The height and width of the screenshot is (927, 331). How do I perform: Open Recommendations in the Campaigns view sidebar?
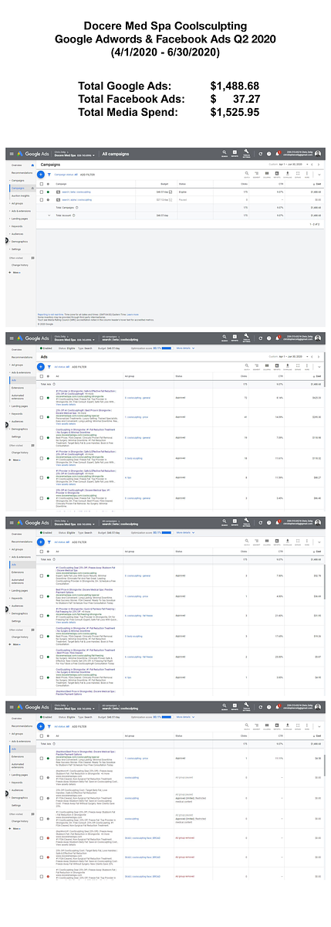pos(21,172)
